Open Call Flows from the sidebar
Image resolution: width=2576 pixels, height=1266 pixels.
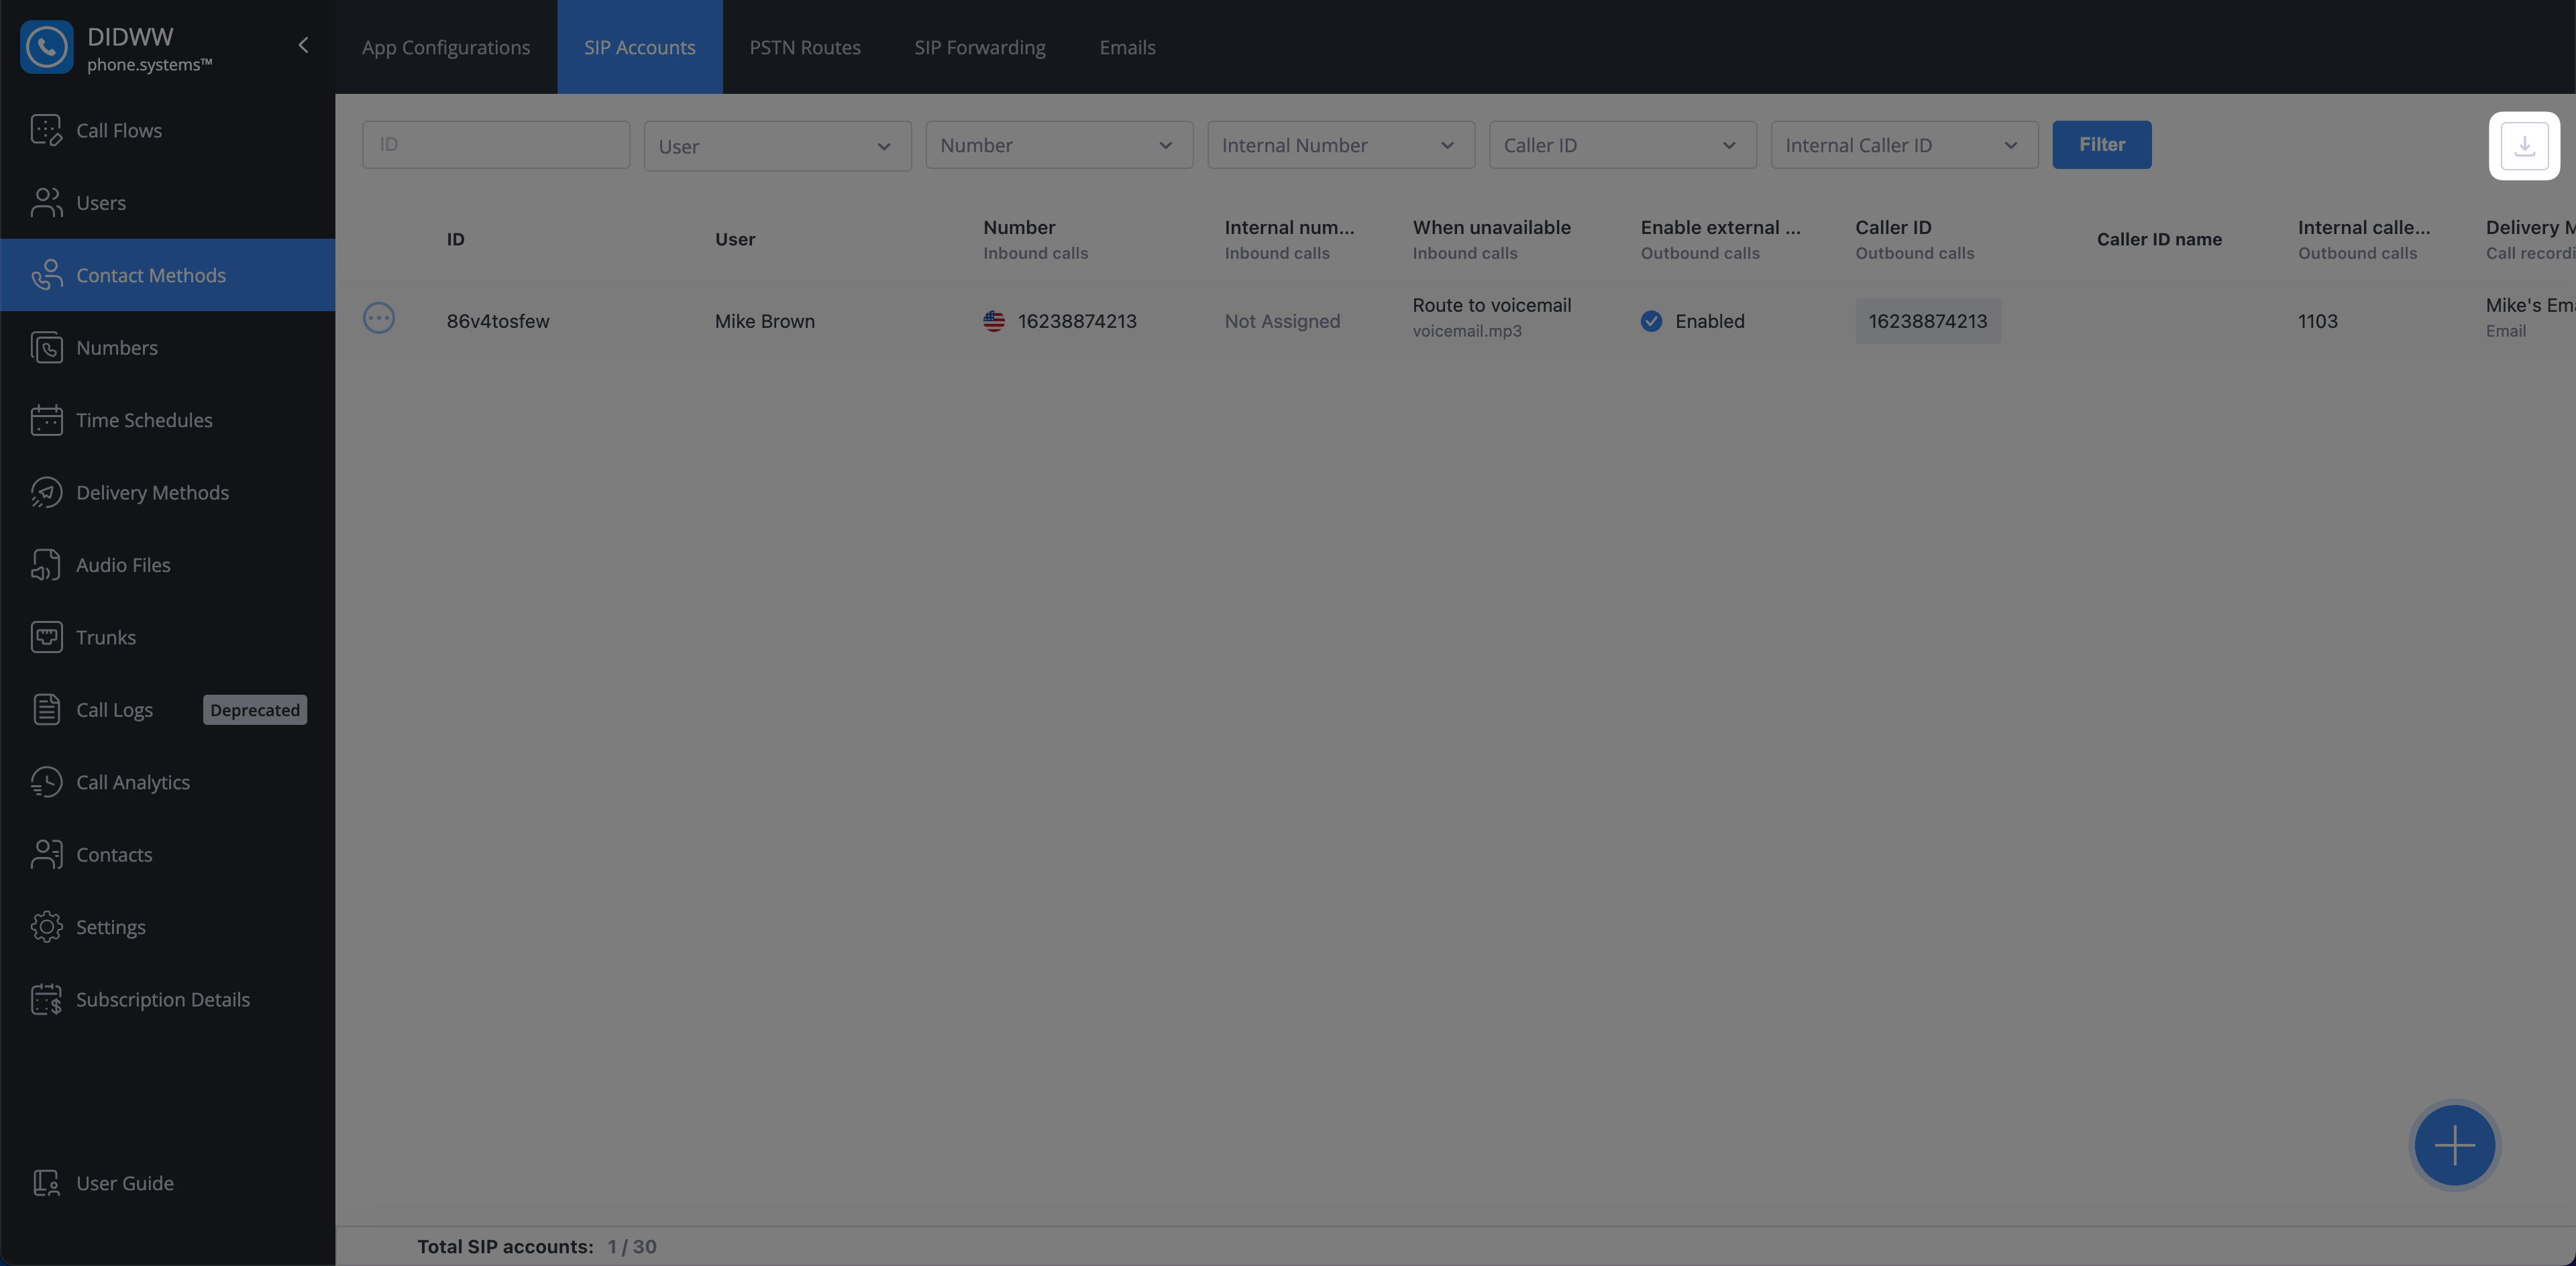coord(119,130)
